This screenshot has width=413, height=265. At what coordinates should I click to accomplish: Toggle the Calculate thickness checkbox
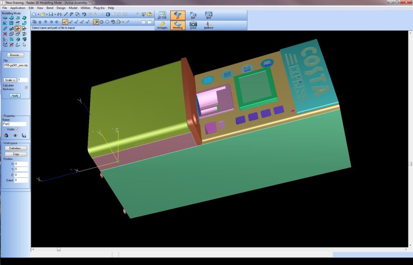(x=26, y=88)
